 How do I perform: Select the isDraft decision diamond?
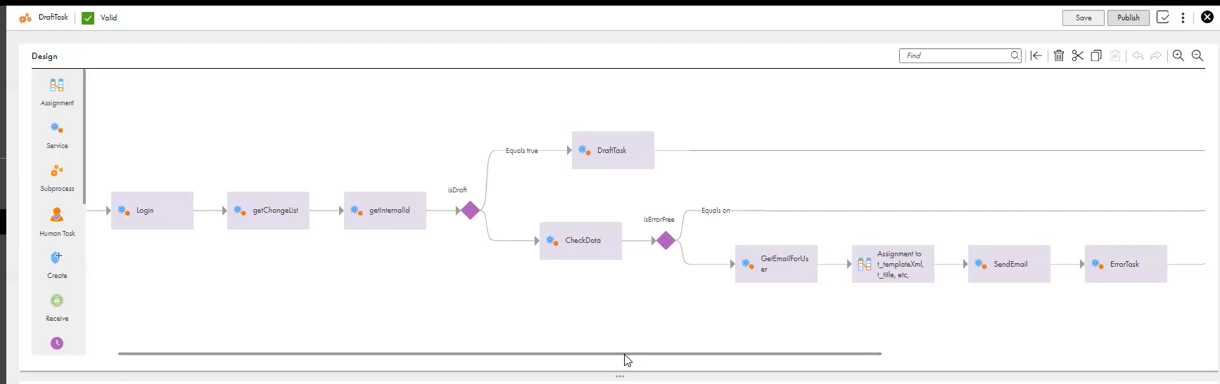point(471,210)
